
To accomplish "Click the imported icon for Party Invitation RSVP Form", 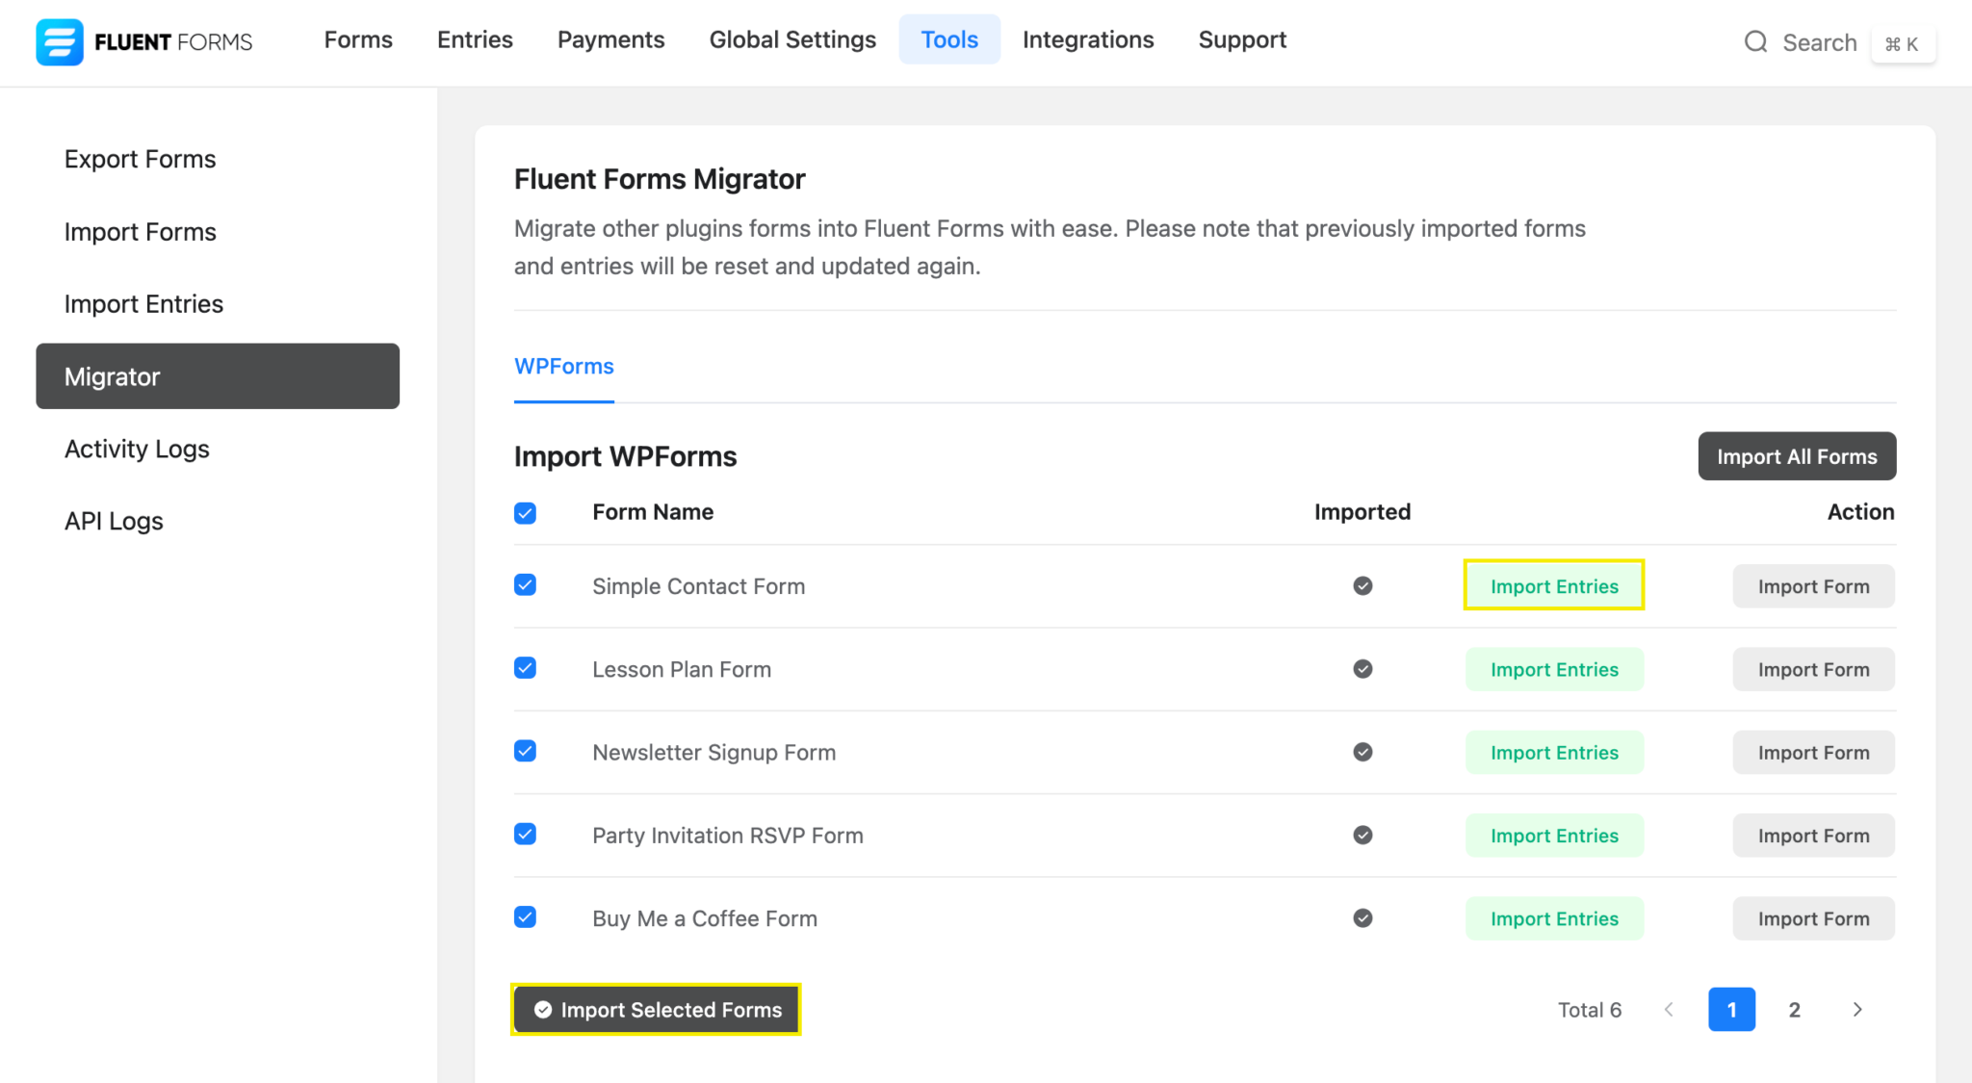I will [1362, 836].
